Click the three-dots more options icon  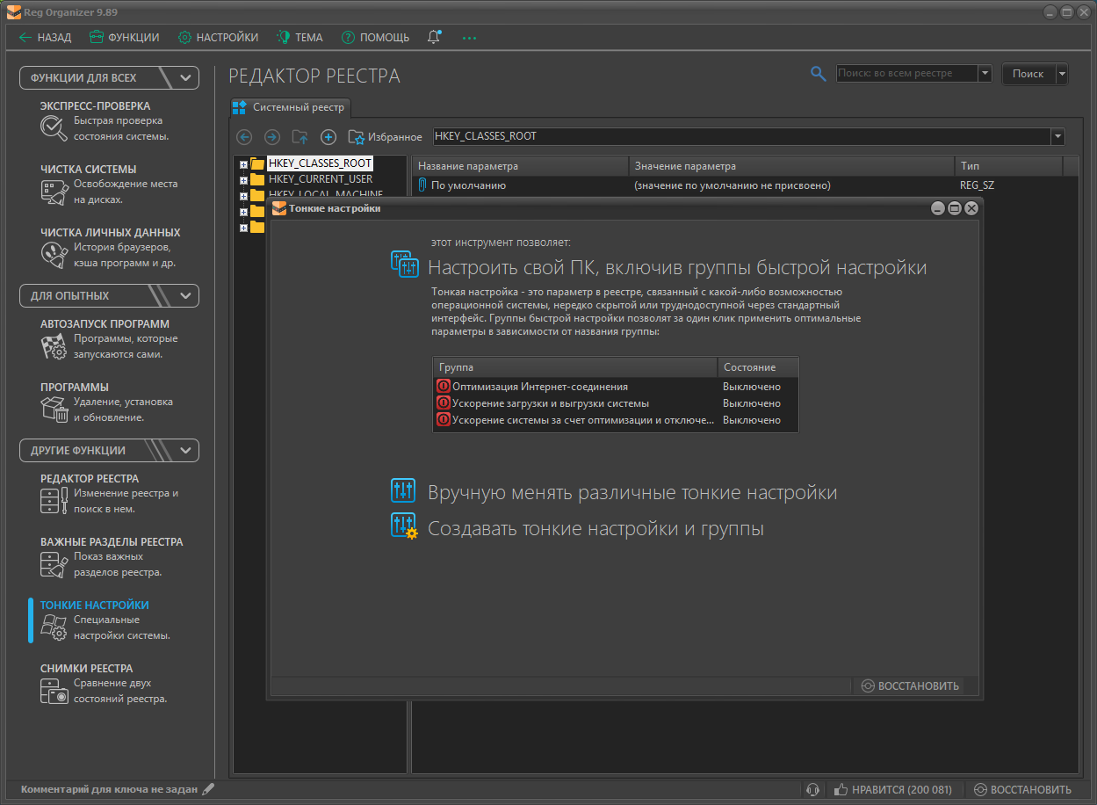(x=469, y=38)
